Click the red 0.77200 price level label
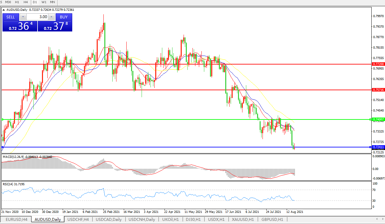This screenshot has width=385, height=224. pyautogui.click(x=378, y=64)
